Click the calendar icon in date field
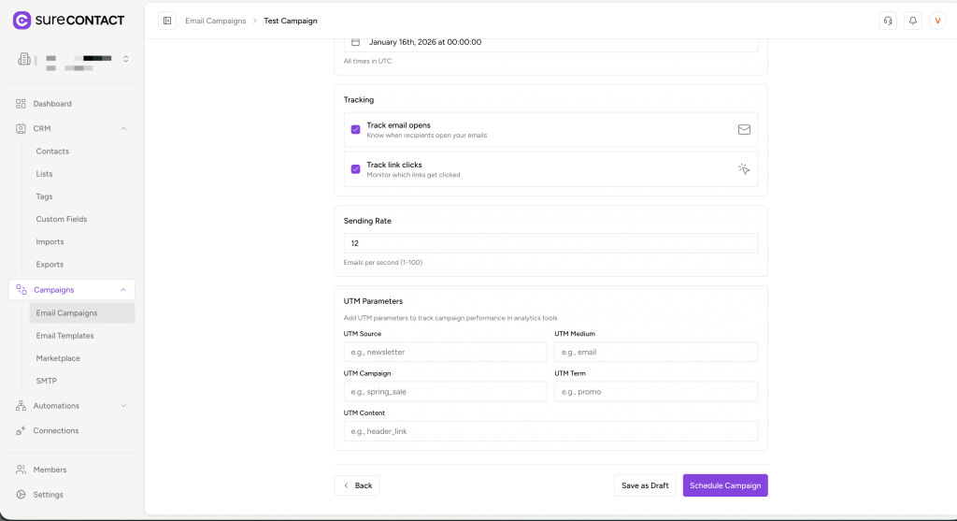Image resolution: width=957 pixels, height=521 pixels. 355,42
